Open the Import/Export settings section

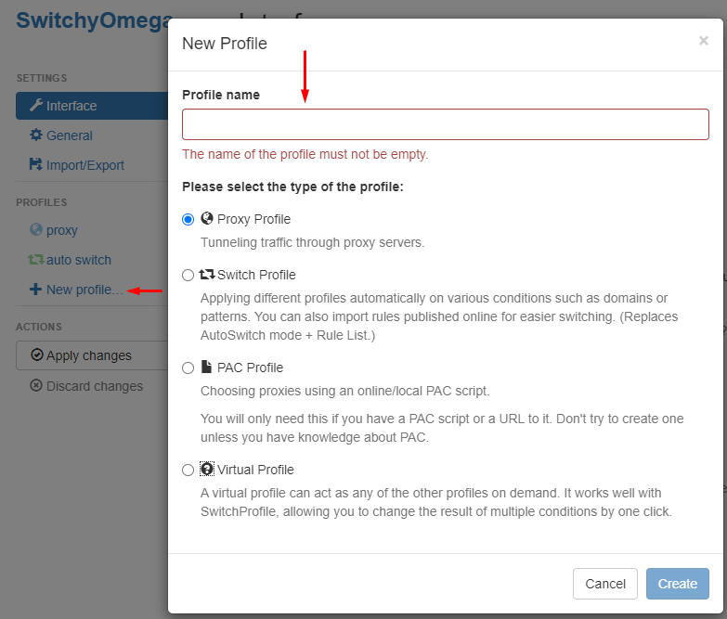(x=76, y=165)
